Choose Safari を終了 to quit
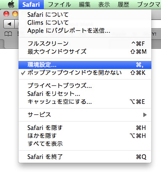 coord(85,157)
